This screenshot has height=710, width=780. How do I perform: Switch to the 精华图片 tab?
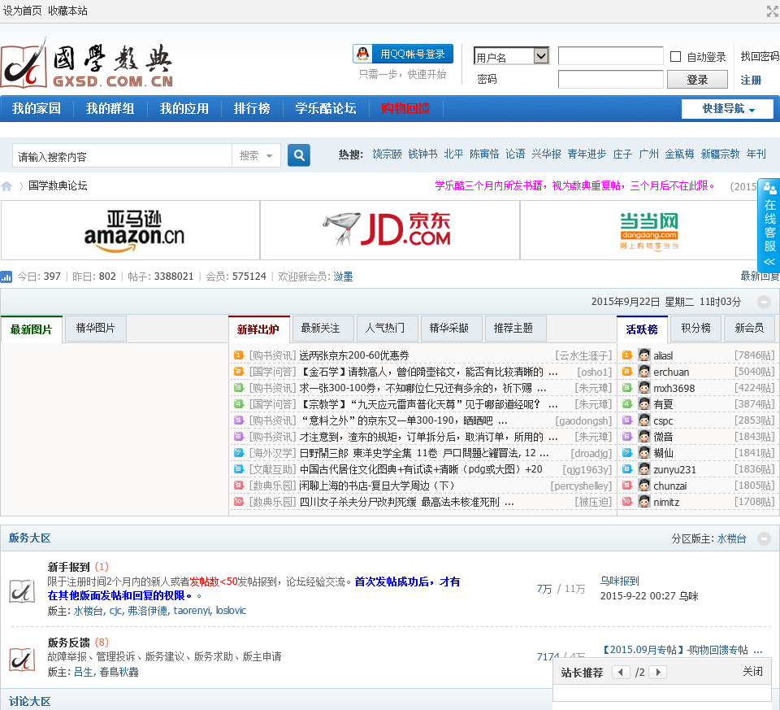pos(96,328)
